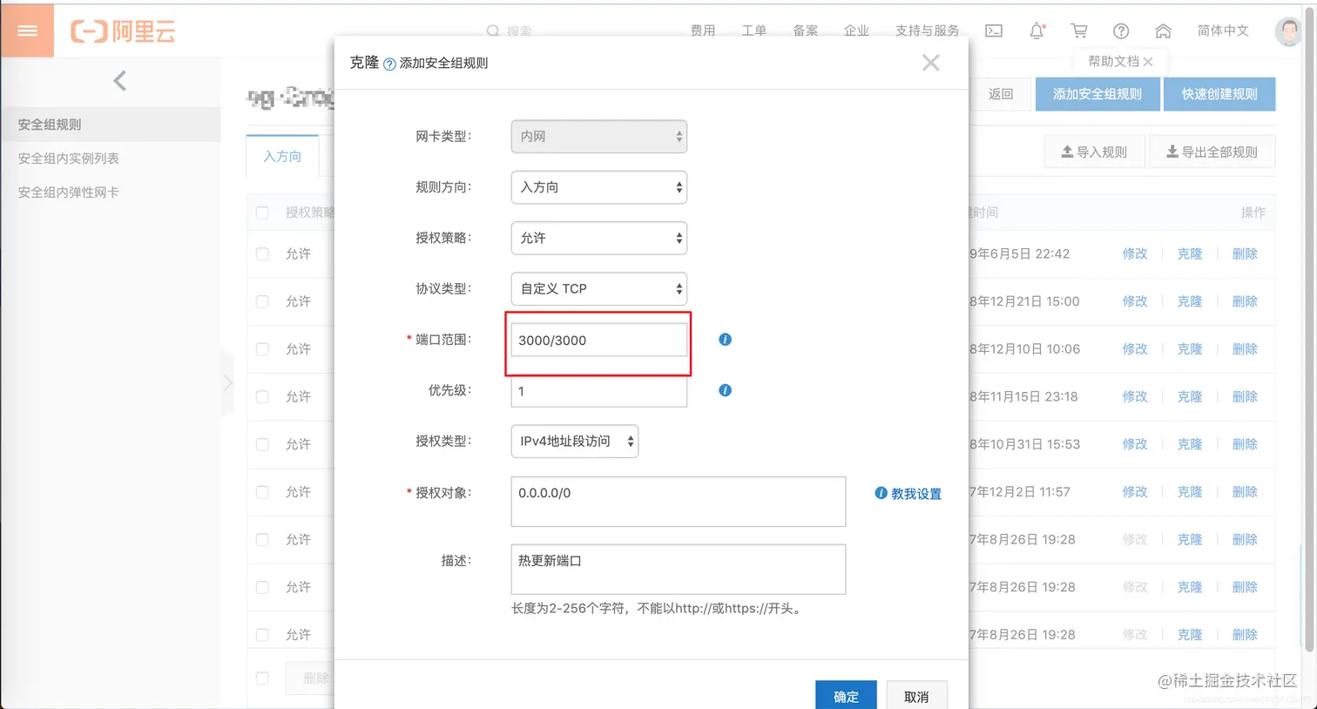Click 修改 for the 9年6月5日 22:42 row

tap(1135, 254)
